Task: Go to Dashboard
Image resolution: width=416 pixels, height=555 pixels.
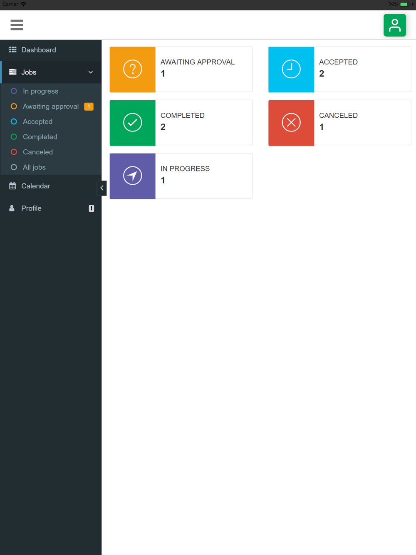Action: click(x=51, y=50)
